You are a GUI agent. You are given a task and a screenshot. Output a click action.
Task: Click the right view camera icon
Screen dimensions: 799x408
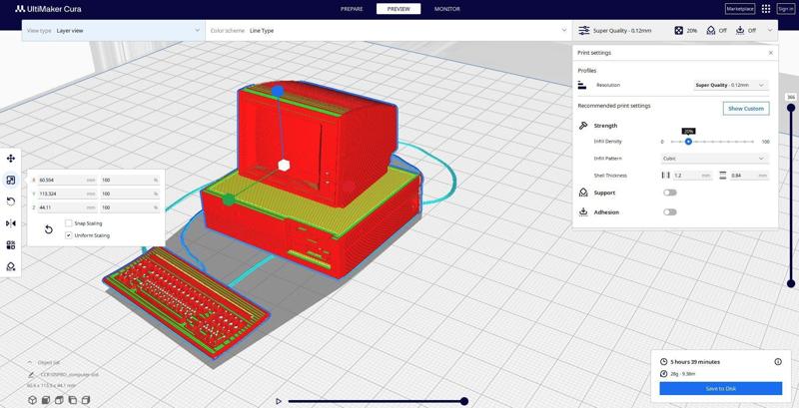pyautogui.click(x=86, y=400)
